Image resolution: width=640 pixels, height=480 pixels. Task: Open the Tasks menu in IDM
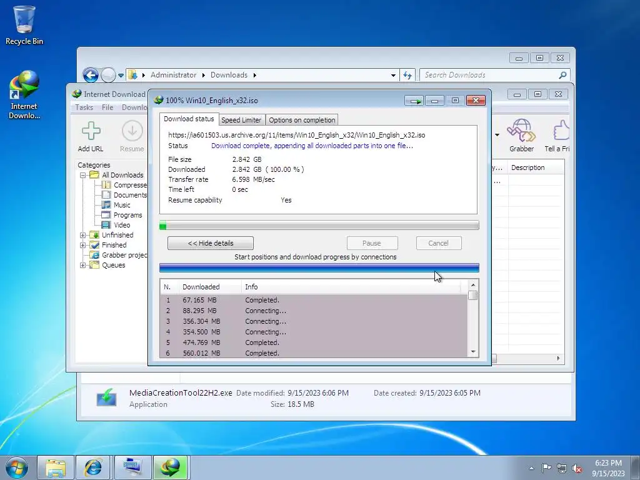pyautogui.click(x=84, y=107)
